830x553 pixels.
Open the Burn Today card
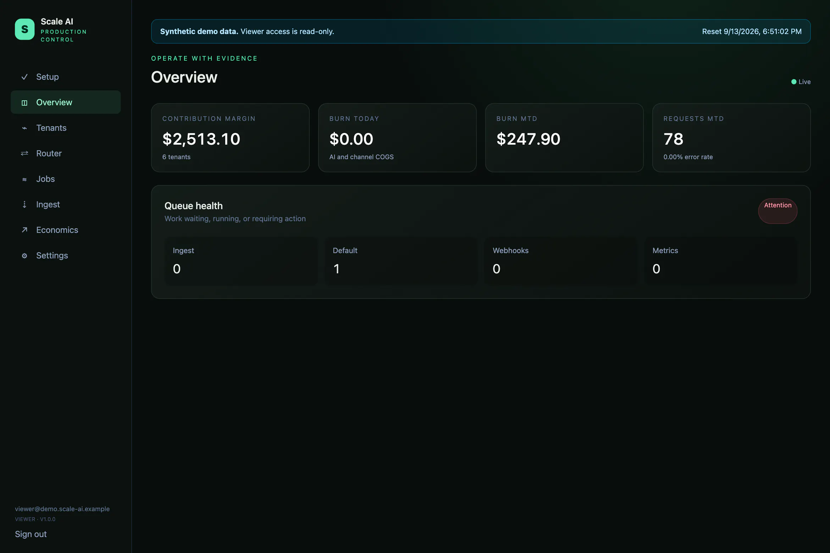(x=397, y=138)
